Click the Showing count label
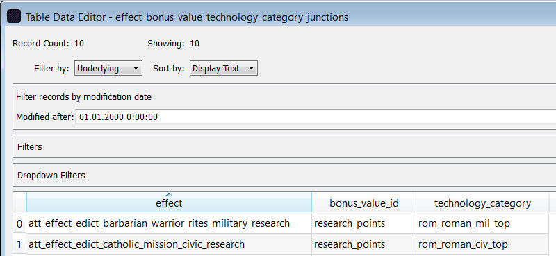Image resolution: width=556 pixels, height=256 pixels. pos(166,44)
